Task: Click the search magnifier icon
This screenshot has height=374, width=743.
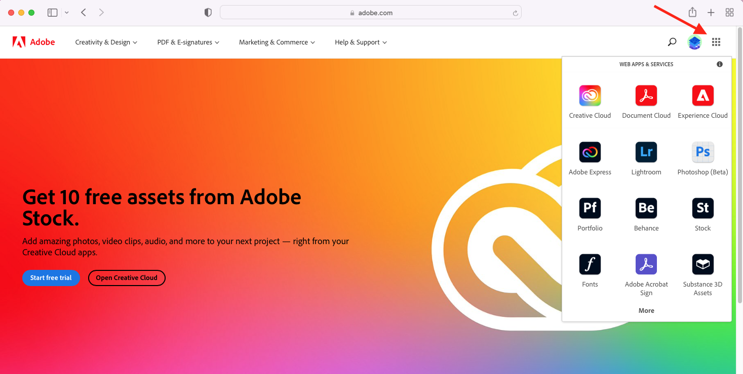Action: coord(672,42)
